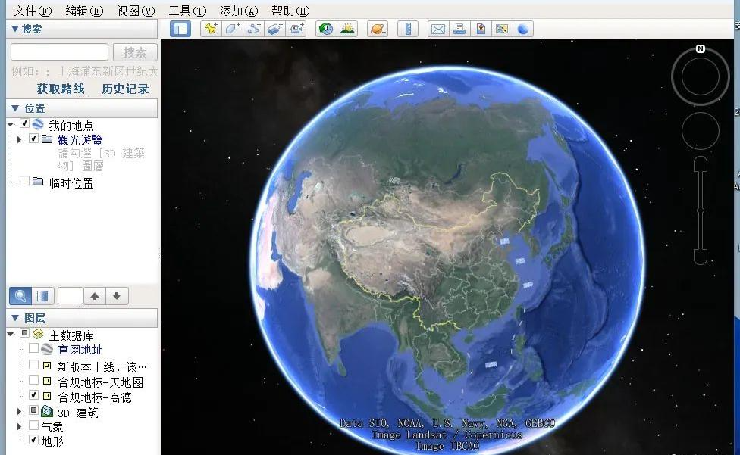740x455 pixels.
Task: Check the 临时位置 checkbox
Action: pos(24,181)
